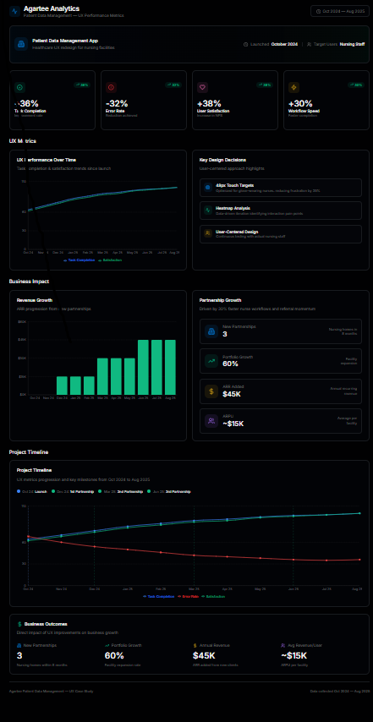Click the Data collected footer text
This screenshot has width=373, height=722.
tap(340, 692)
